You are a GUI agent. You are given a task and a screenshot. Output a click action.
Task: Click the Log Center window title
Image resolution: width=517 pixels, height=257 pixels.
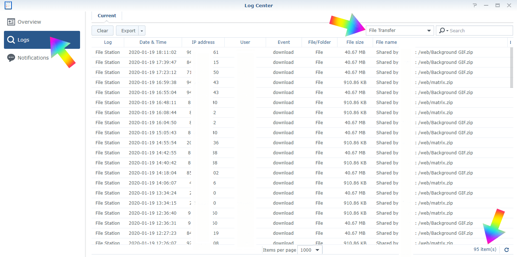[x=258, y=5]
